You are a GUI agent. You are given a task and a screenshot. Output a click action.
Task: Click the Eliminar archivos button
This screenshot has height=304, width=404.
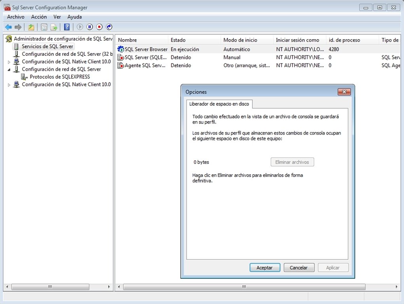[292, 162]
